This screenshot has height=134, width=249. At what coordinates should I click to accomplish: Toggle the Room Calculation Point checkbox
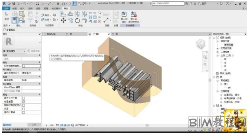pos(23,112)
